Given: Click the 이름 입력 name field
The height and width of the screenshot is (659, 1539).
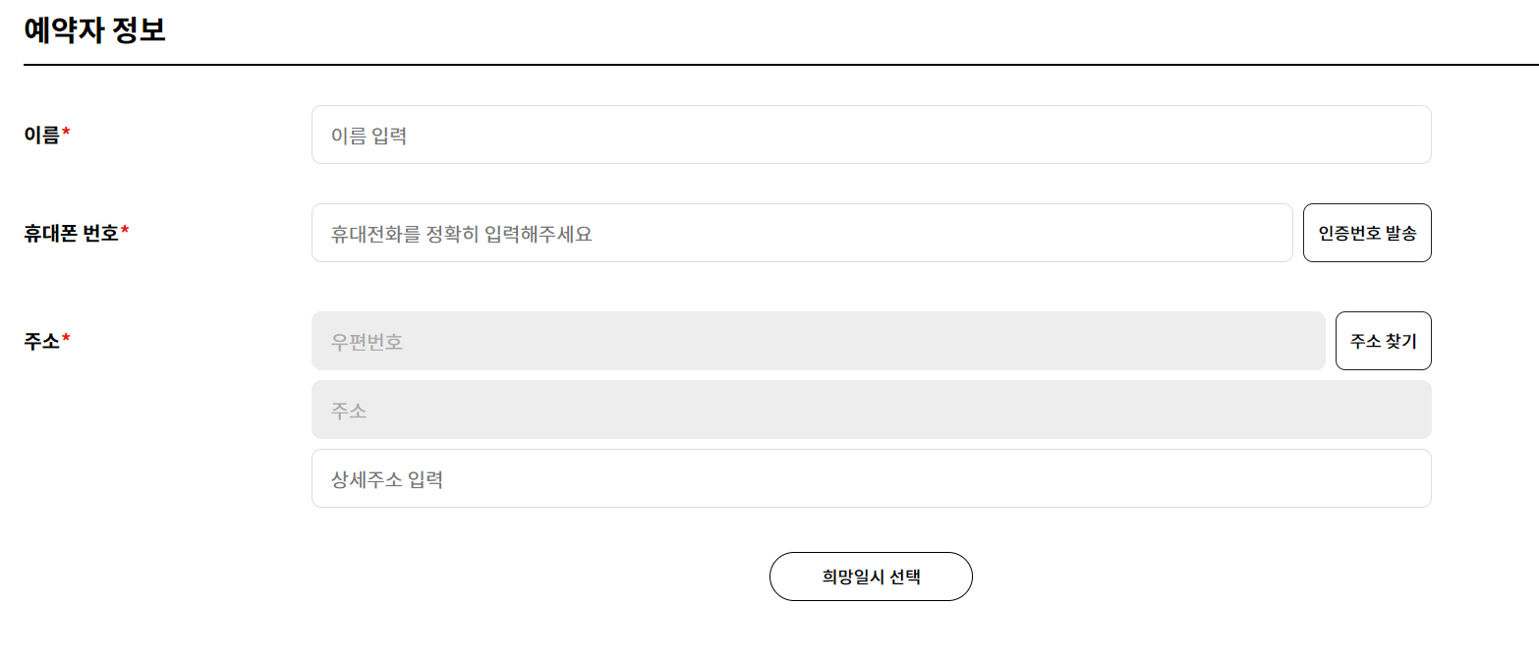Looking at the screenshot, I should click(871, 135).
